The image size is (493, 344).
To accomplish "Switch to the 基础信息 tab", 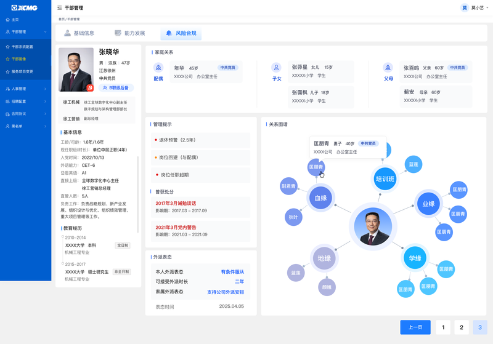I will coord(79,33).
